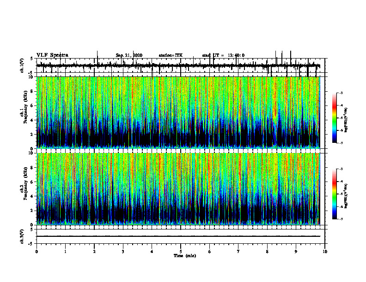Click the ch.2 frequency axis "6" tick label

click(32, 182)
